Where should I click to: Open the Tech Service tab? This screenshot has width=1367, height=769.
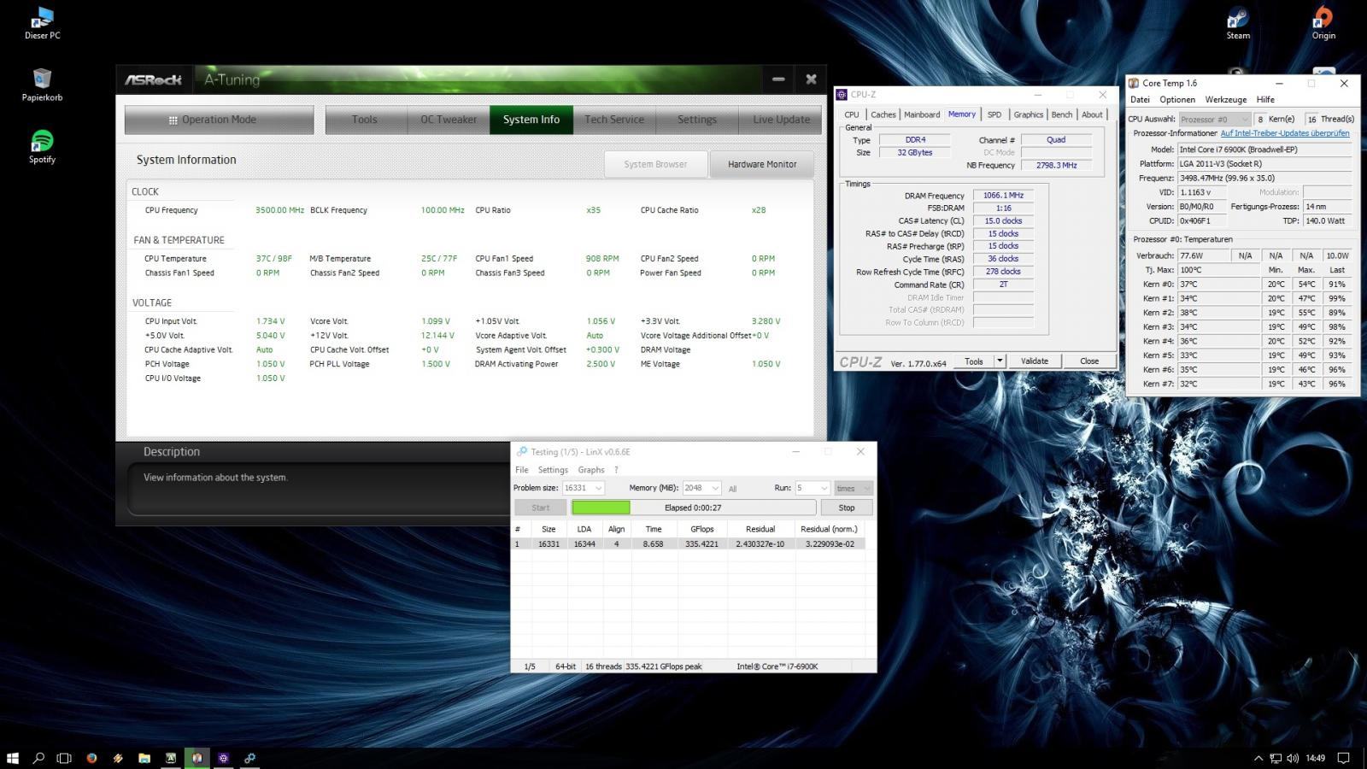pos(614,120)
